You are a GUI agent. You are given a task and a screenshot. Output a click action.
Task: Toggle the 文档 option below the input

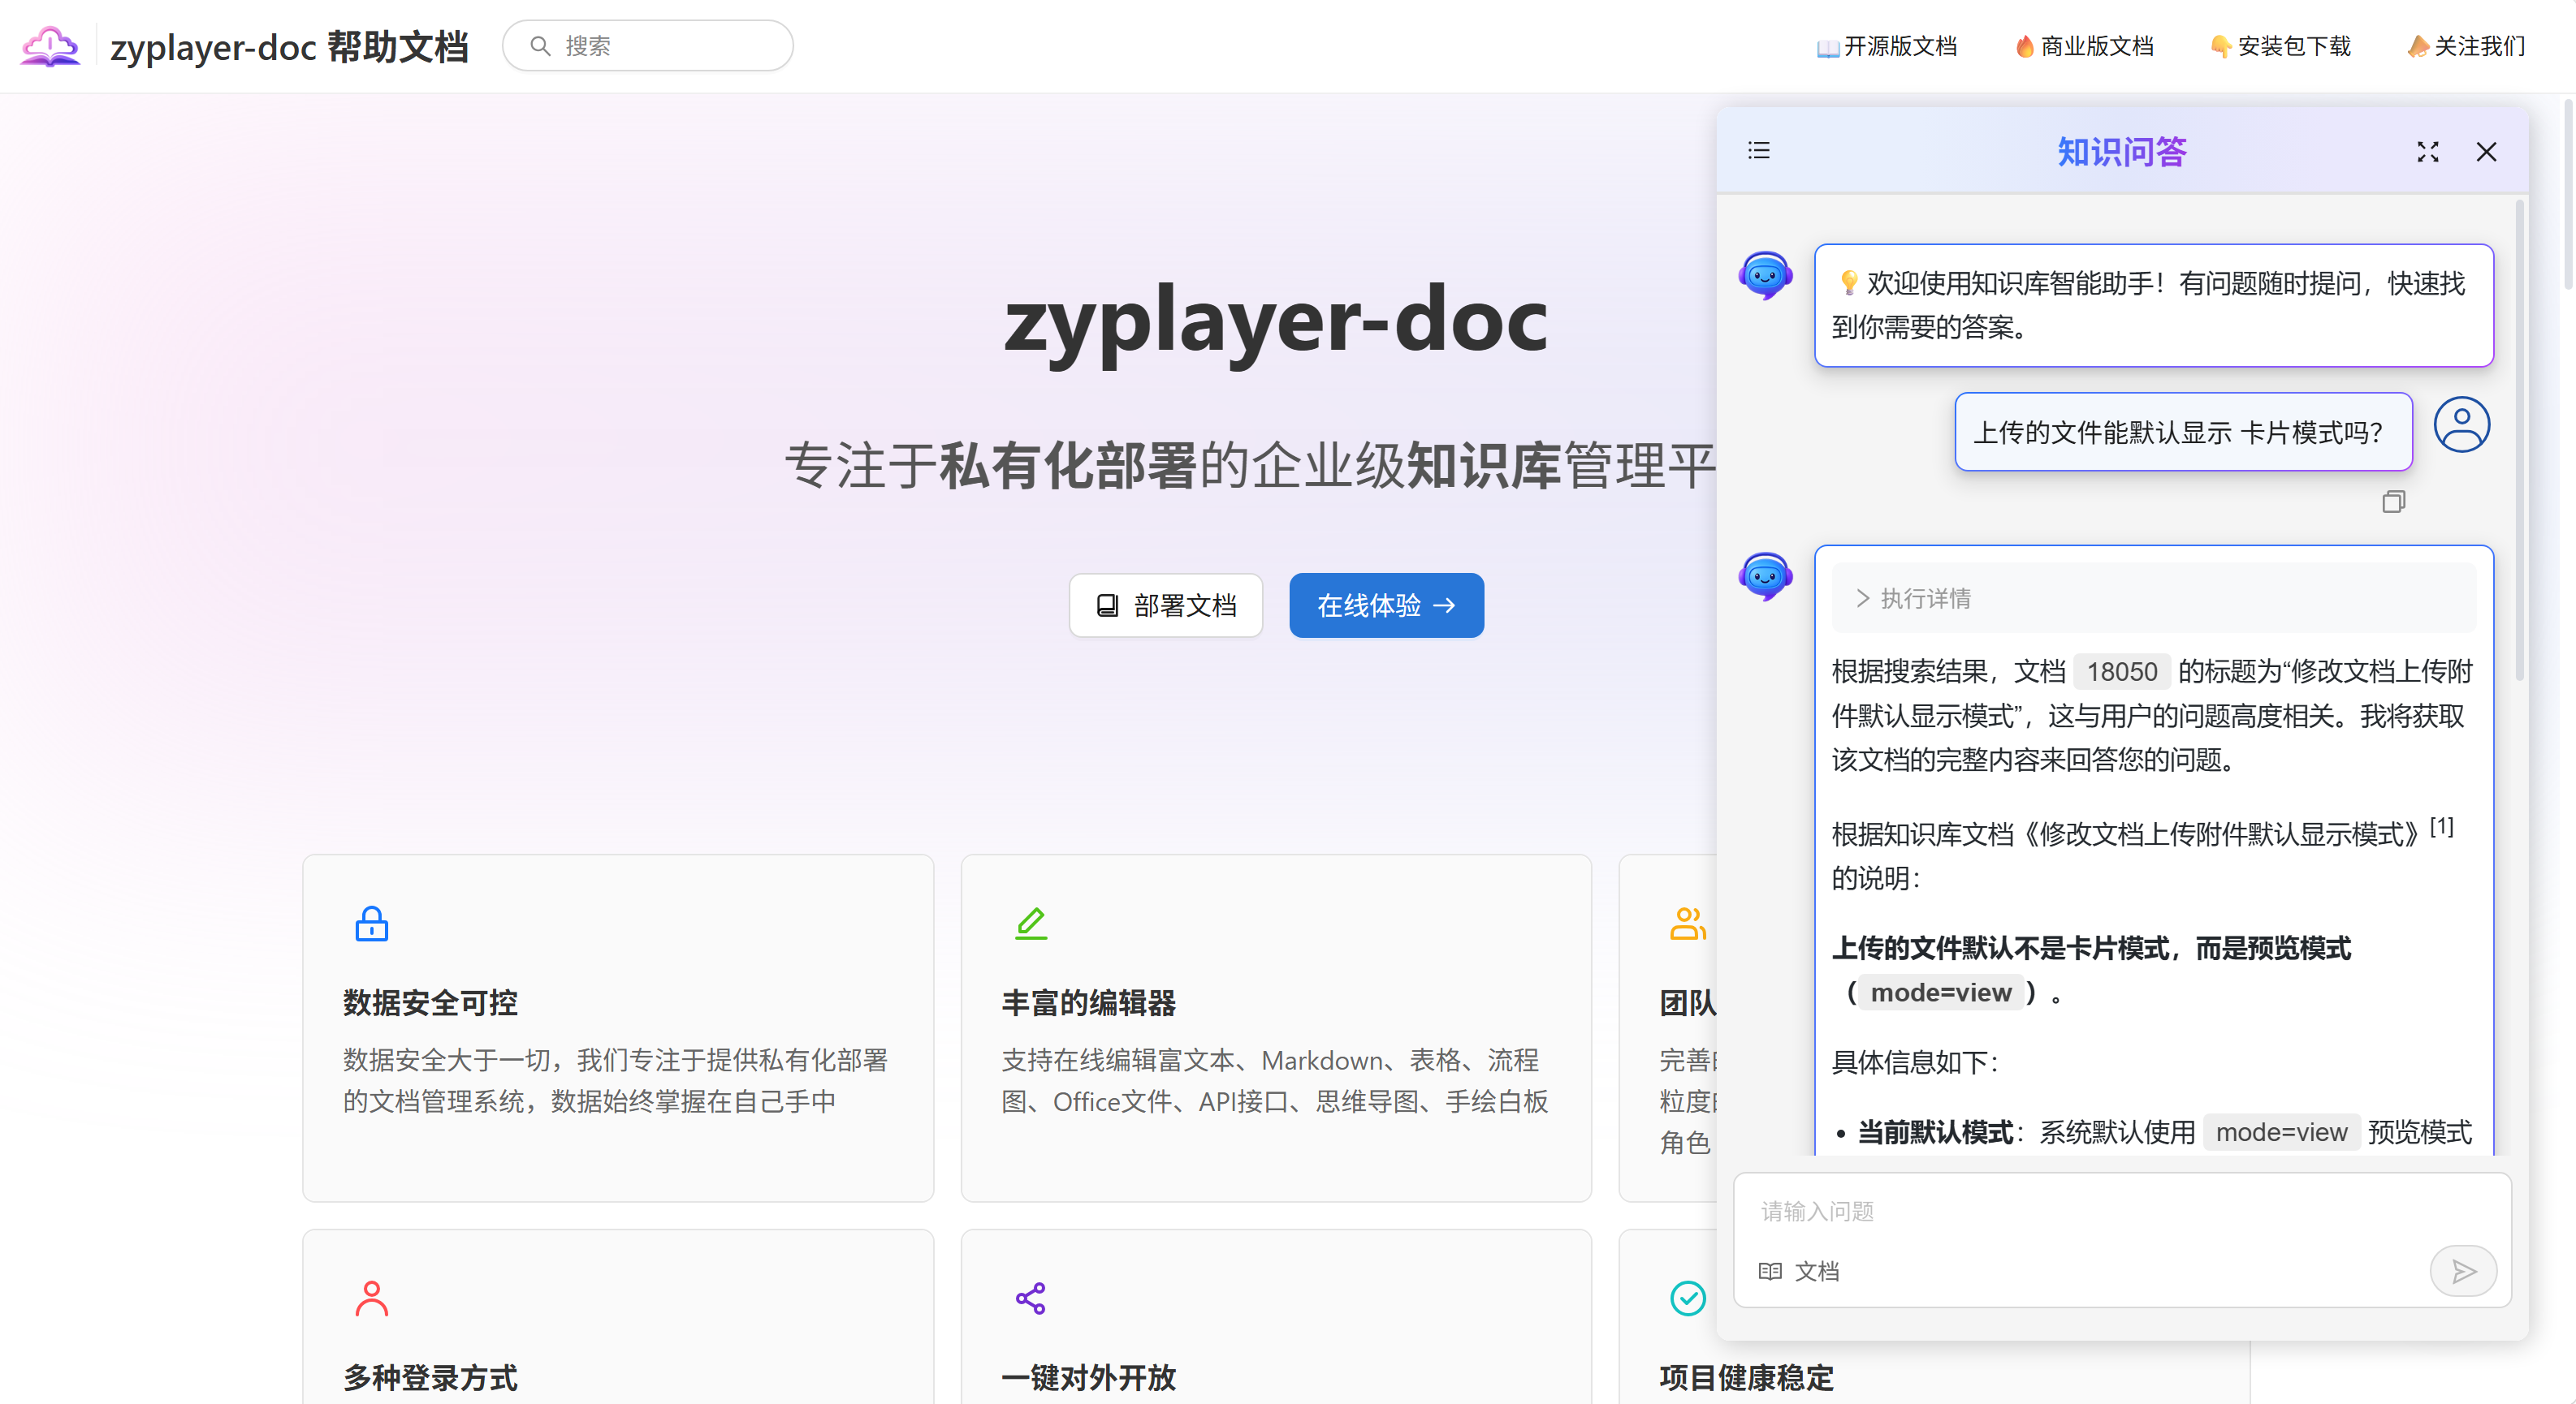click(1799, 1271)
